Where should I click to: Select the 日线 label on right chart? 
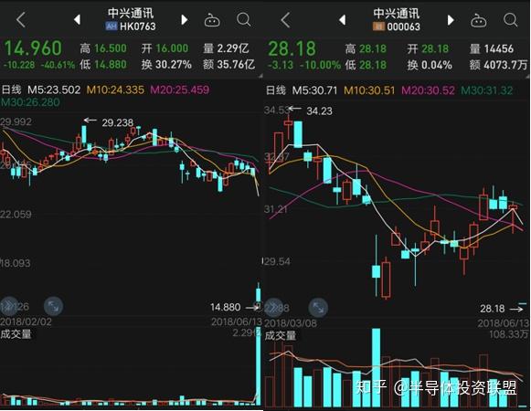276,90
